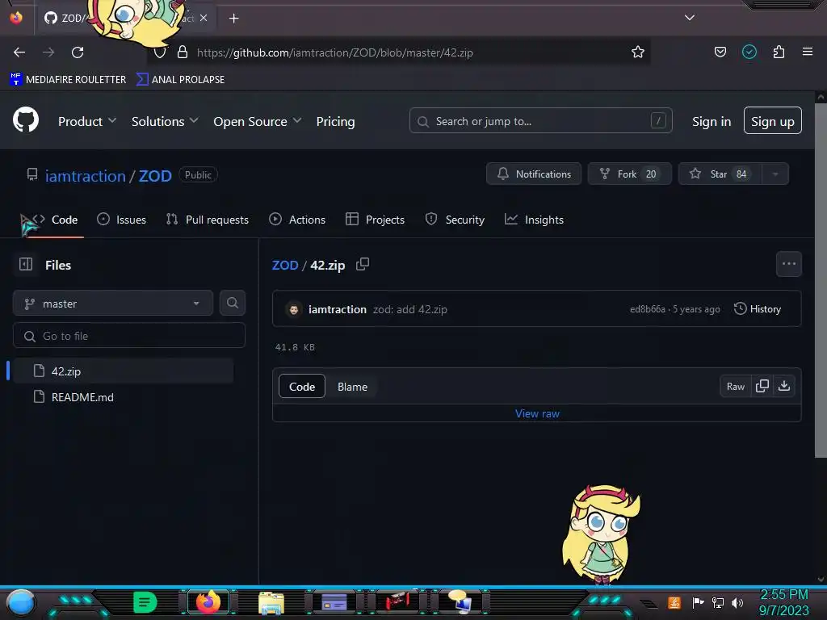Viewport: 827px width, 620px height.
Task: Open the Firefox hamburger menu
Action: click(x=807, y=52)
